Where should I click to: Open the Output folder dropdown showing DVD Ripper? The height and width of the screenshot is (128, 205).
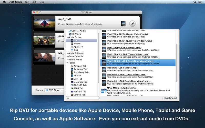(54, 90)
